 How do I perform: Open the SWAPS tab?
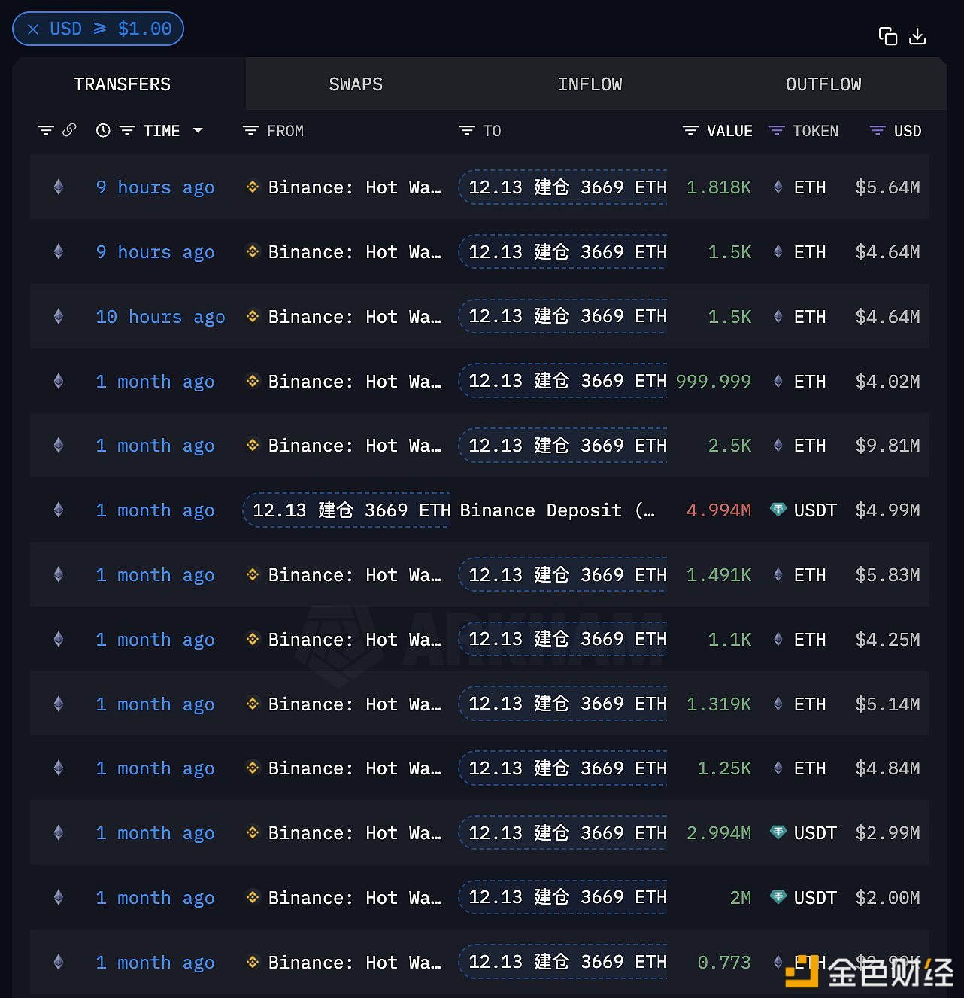tap(356, 84)
